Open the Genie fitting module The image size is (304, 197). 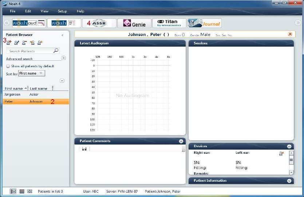134,23
